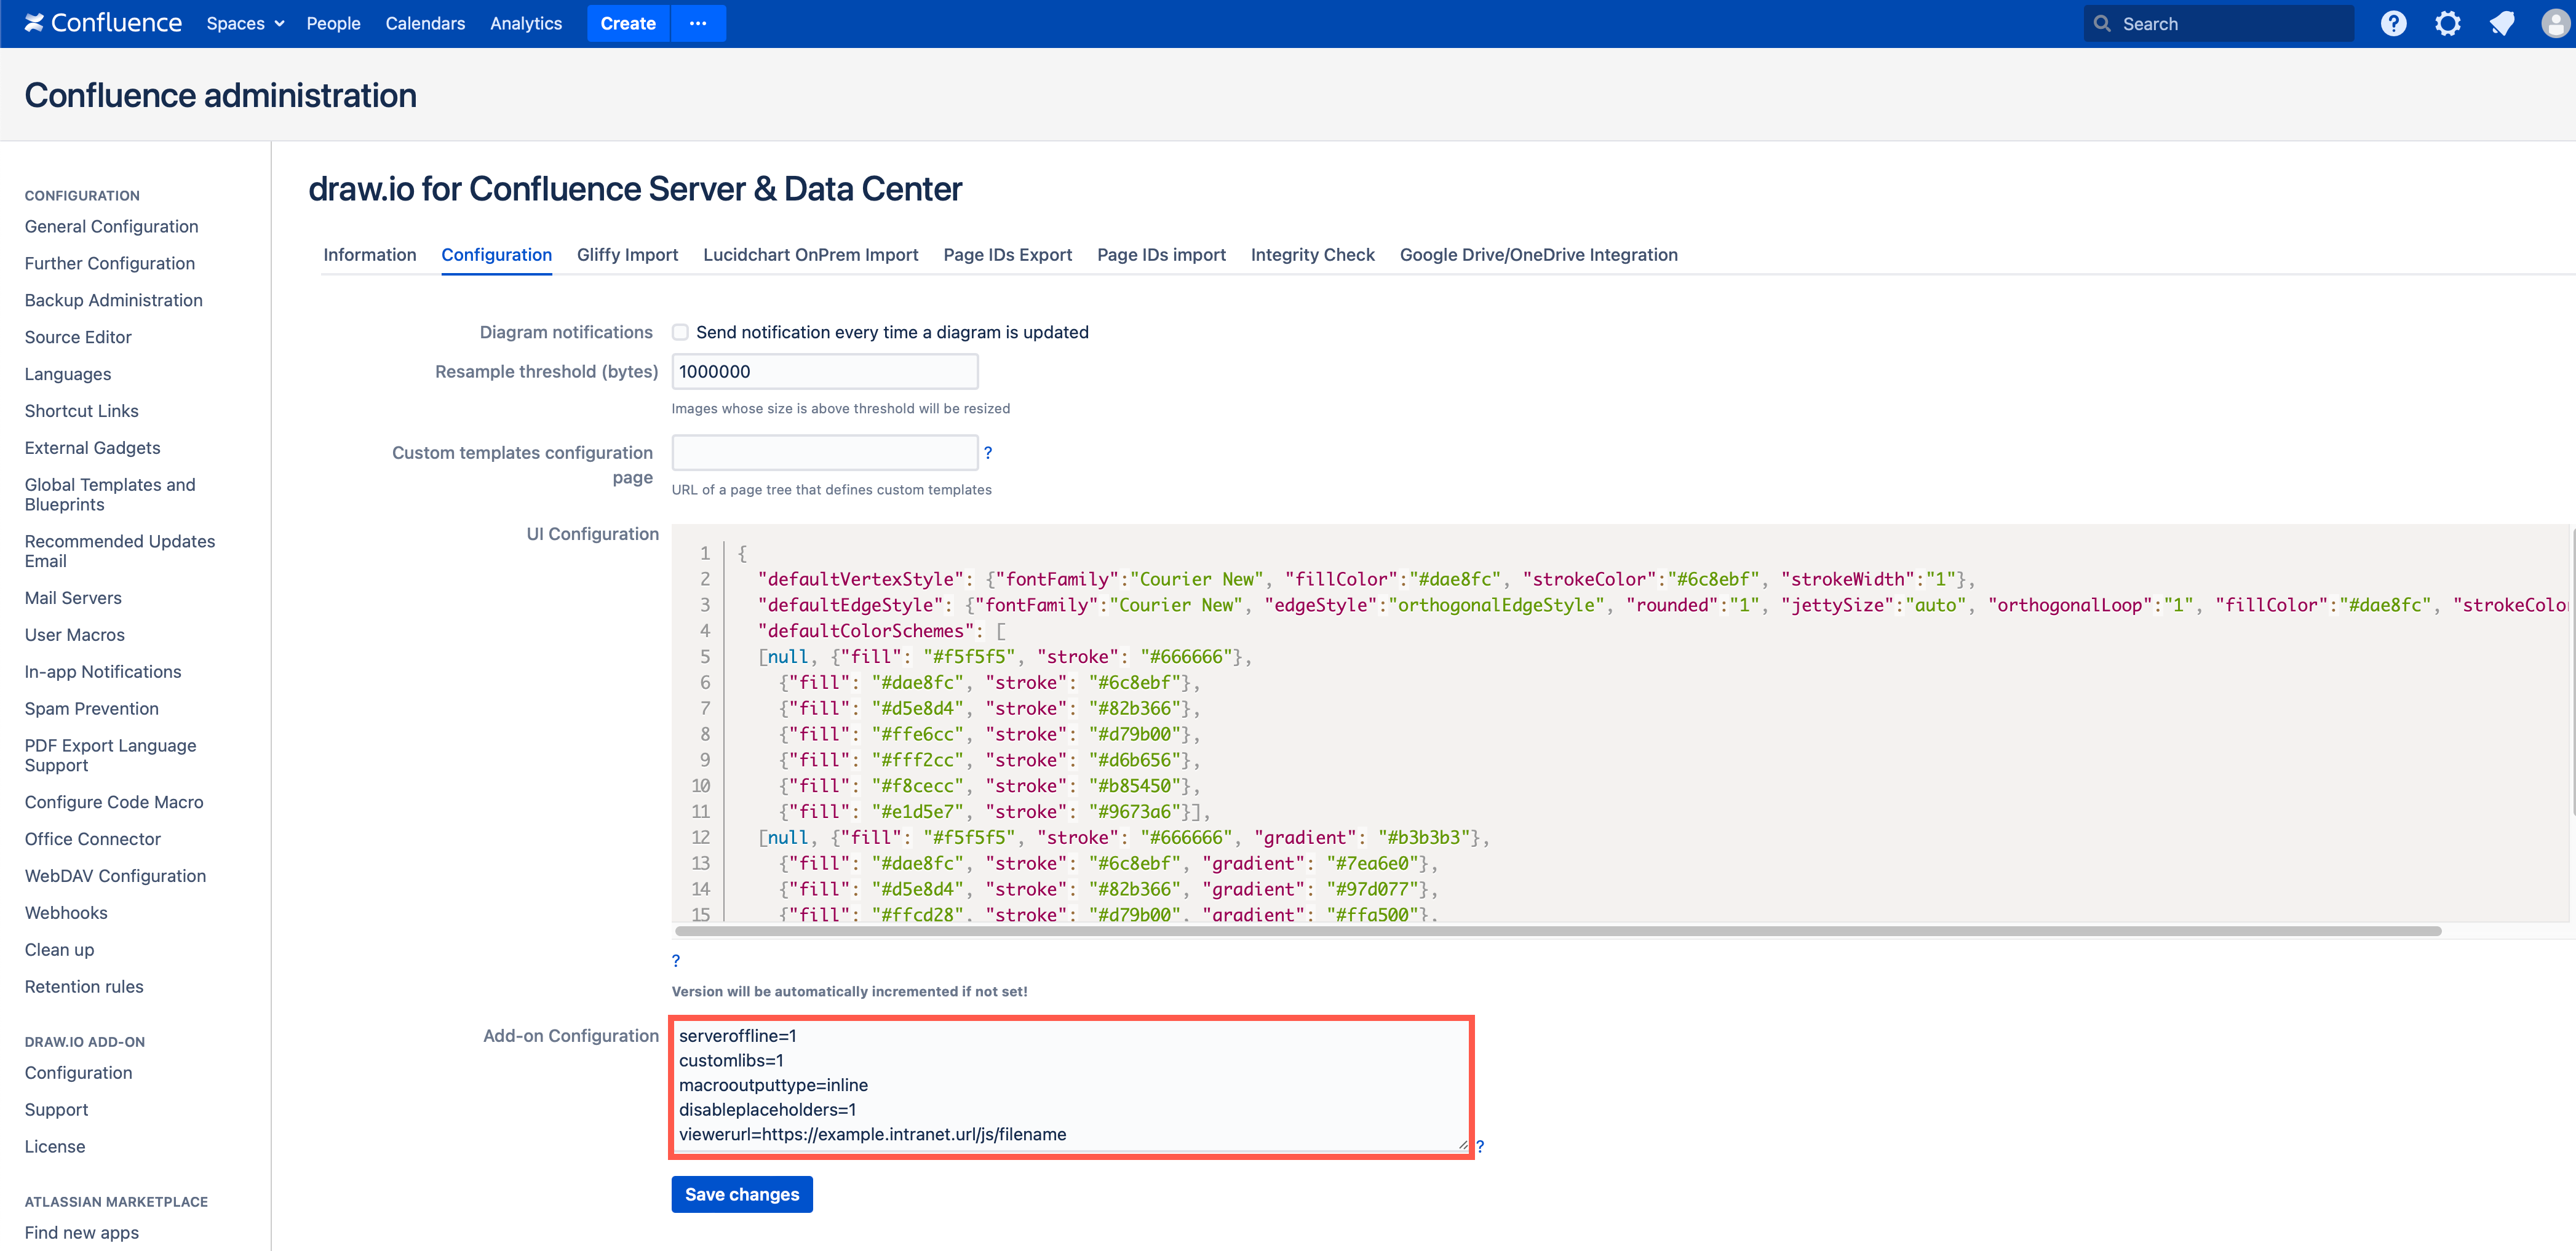Toggle the diagram notifications checkbox

point(682,332)
